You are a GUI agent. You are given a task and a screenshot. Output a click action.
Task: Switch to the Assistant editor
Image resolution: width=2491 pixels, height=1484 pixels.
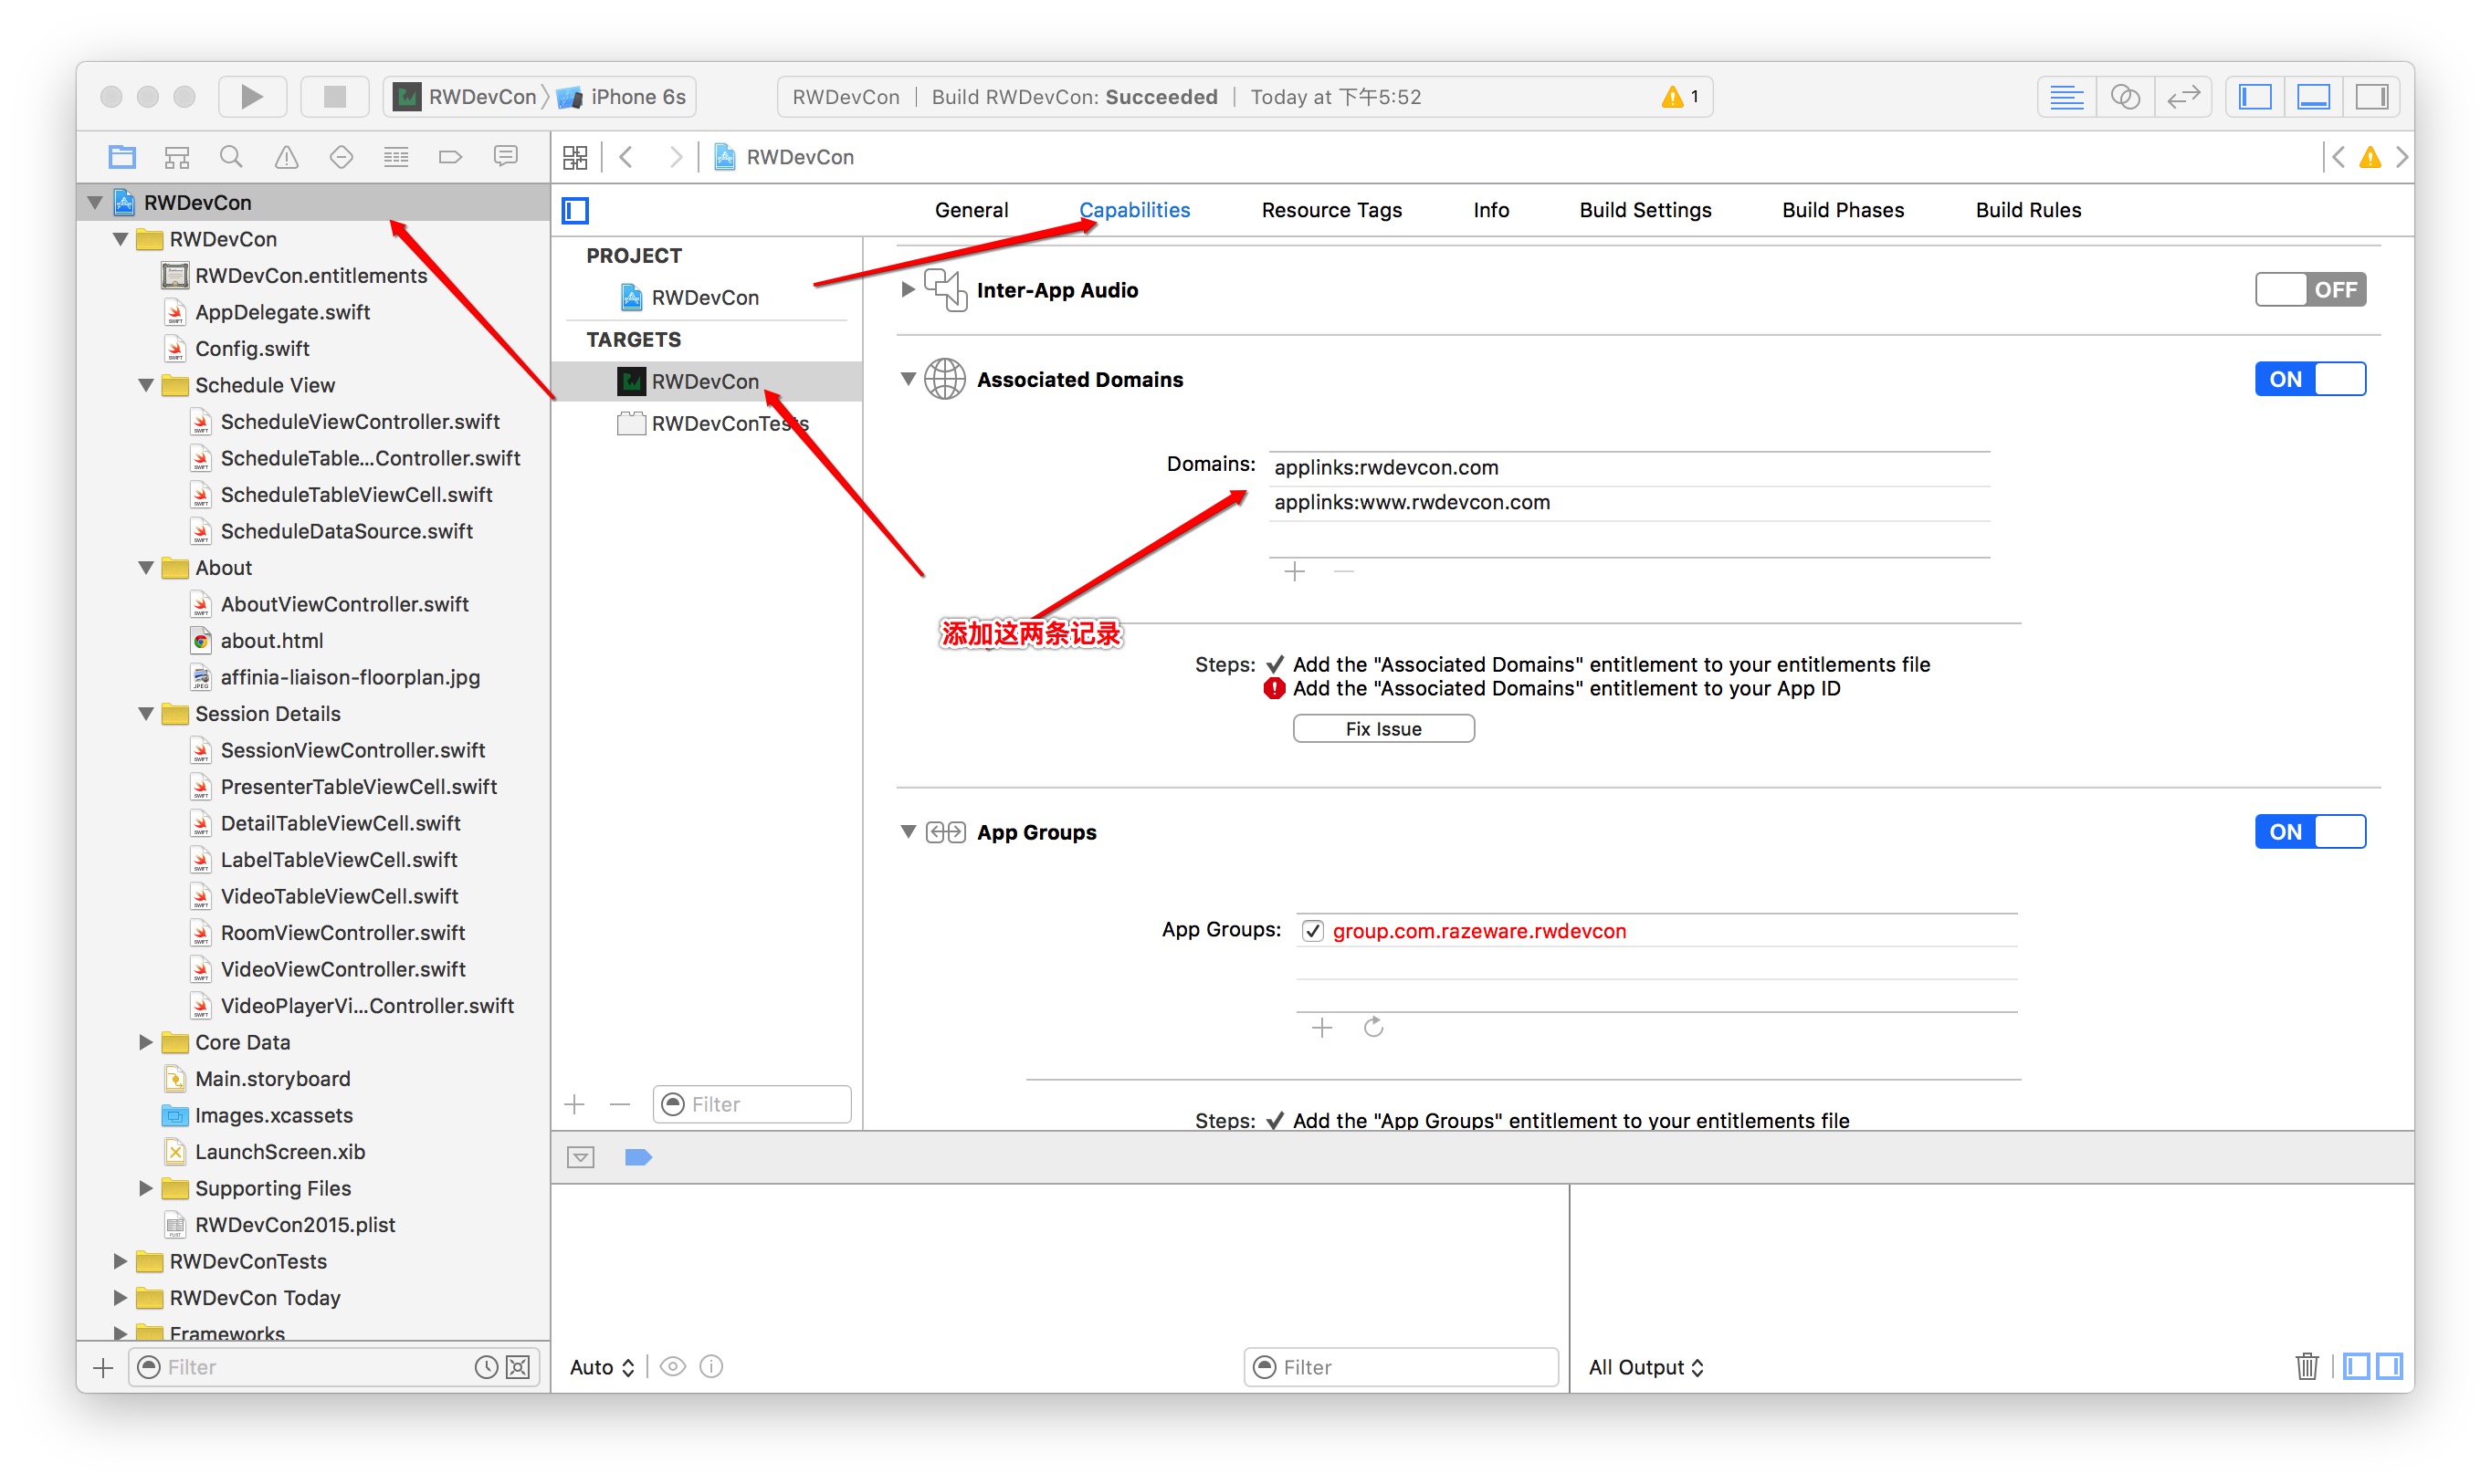[x=2125, y=97]
